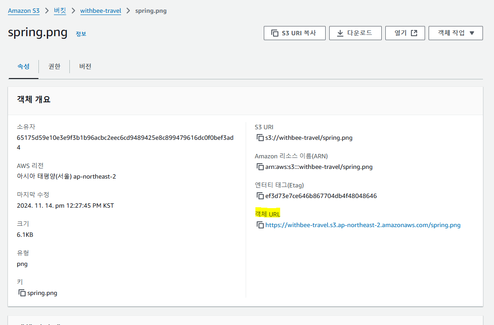Click the owner ID 65175d59e10e text
Image resolution: width=494 pixels, height=325 pixels.
[x=125, y=142]
